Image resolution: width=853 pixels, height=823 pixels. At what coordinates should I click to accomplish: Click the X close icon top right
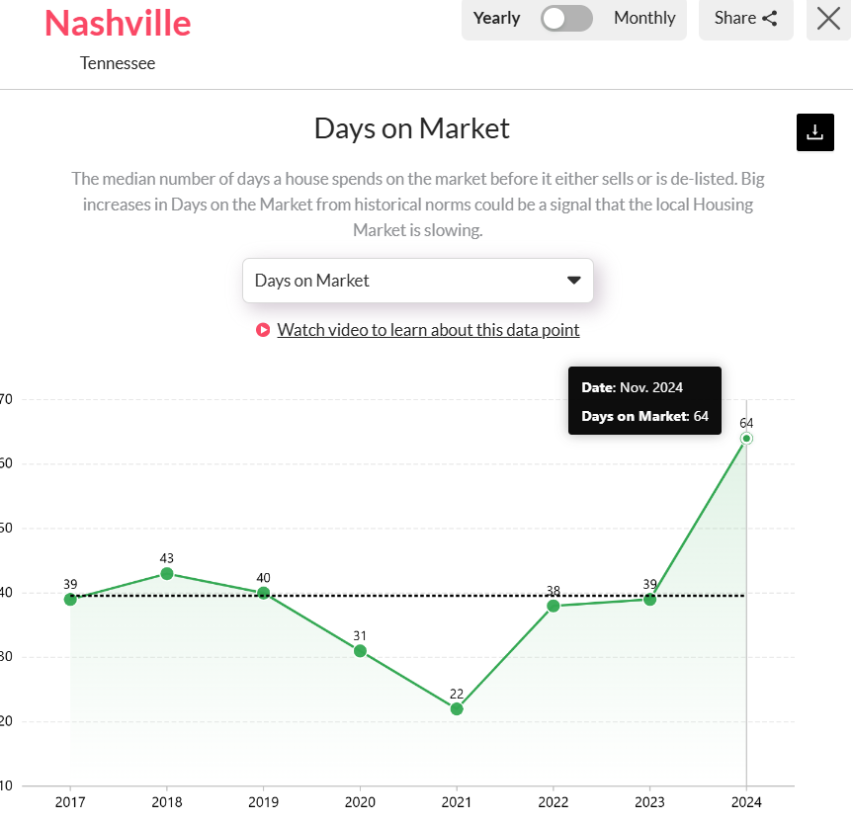[x=827, y=19]
